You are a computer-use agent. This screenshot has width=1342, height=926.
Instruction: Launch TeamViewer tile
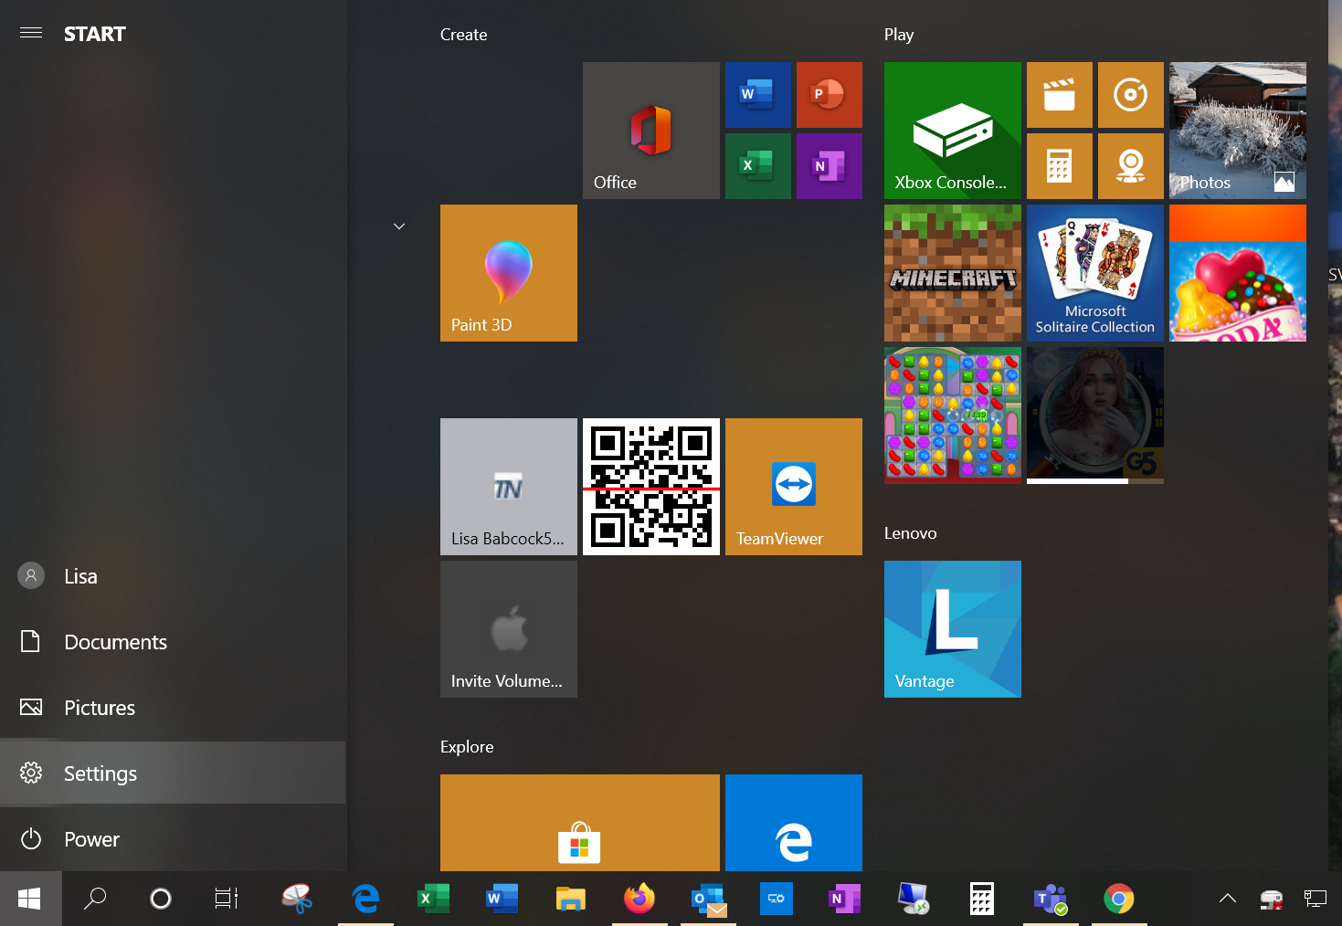click(x=793, y=487)
